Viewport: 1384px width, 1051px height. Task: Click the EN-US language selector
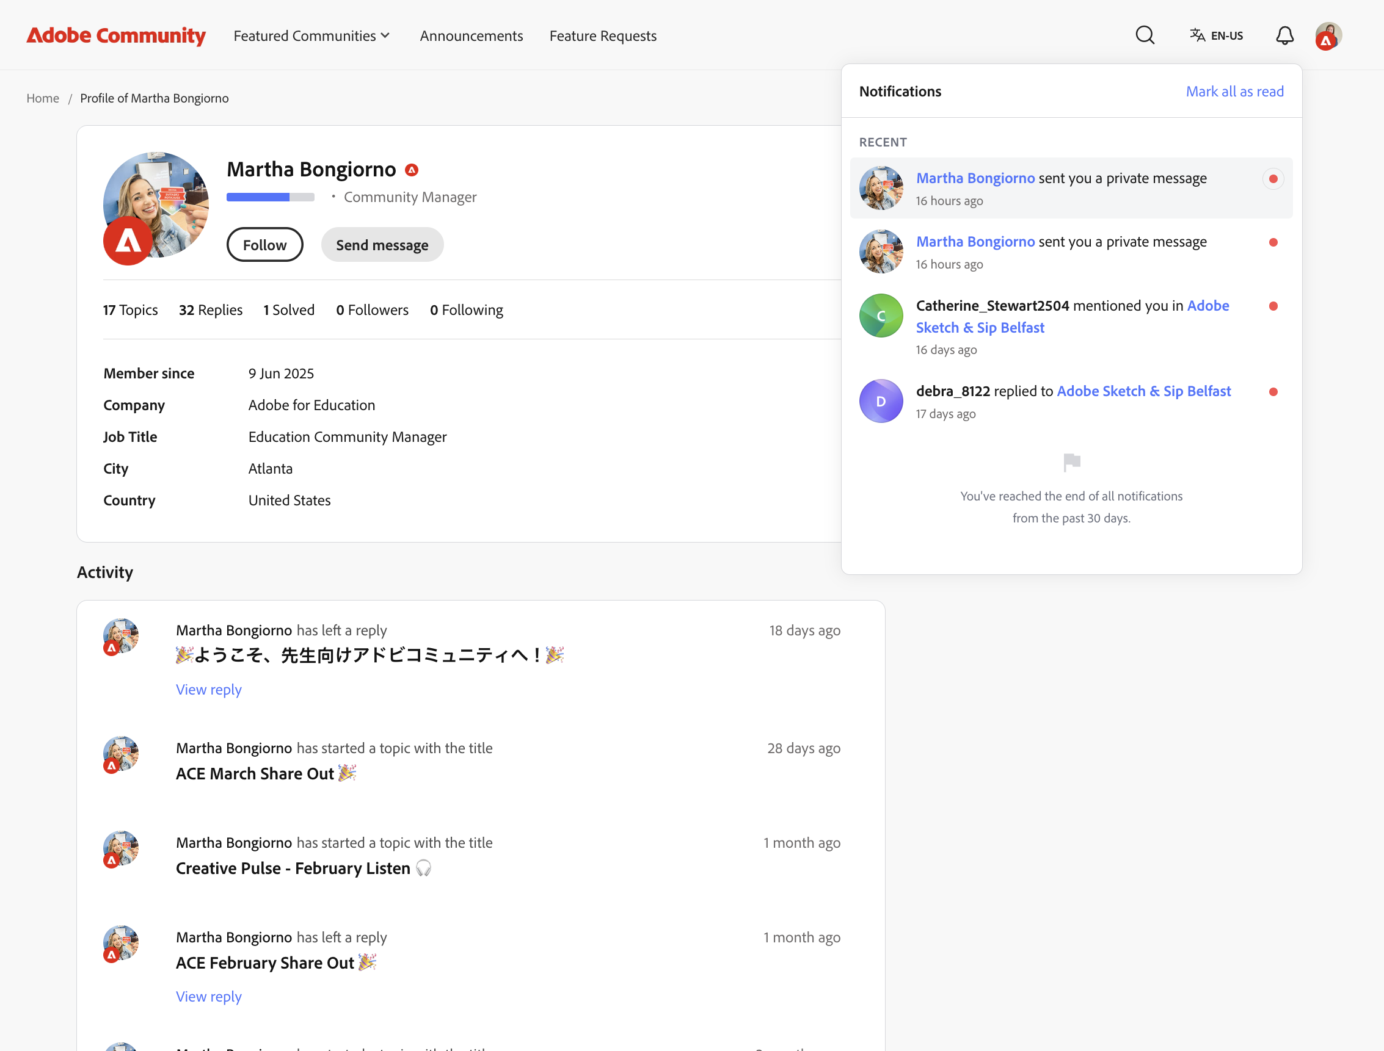pyautogui.click(x=1216, y=35)
